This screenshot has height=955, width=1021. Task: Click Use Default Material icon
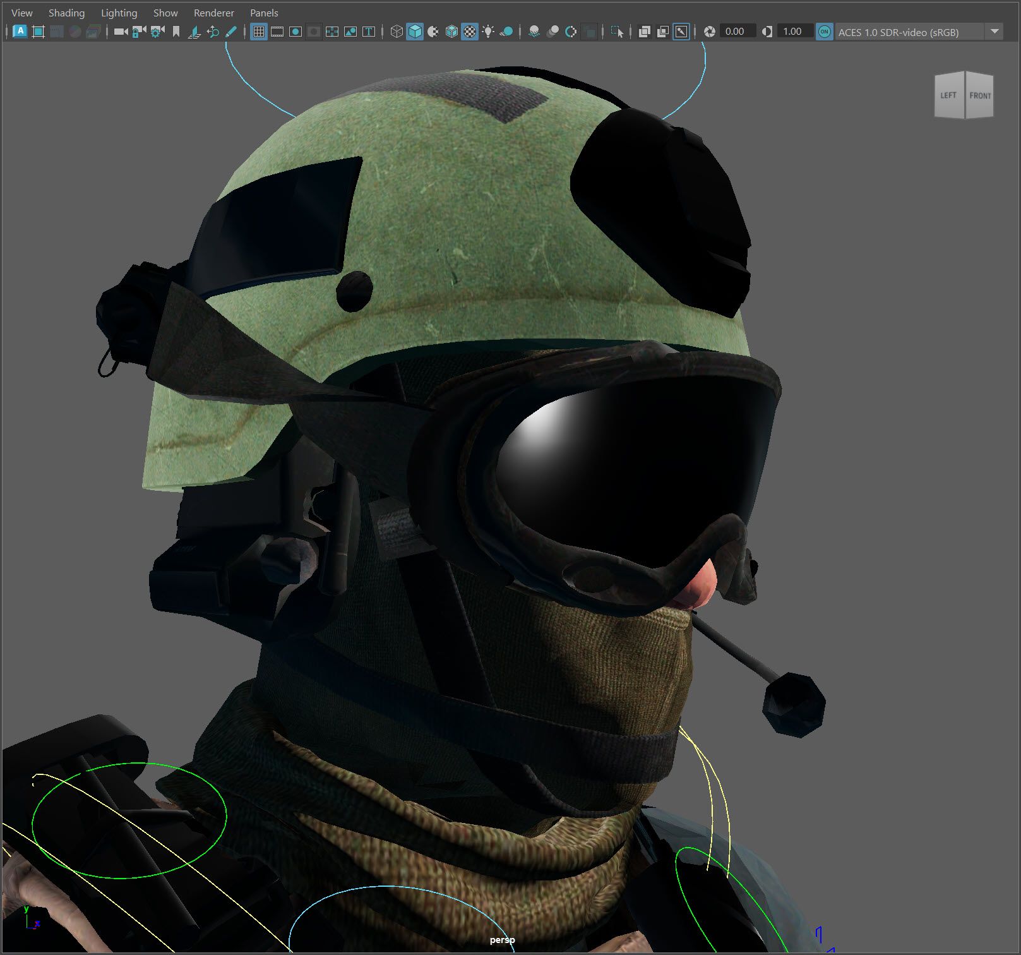433,31
